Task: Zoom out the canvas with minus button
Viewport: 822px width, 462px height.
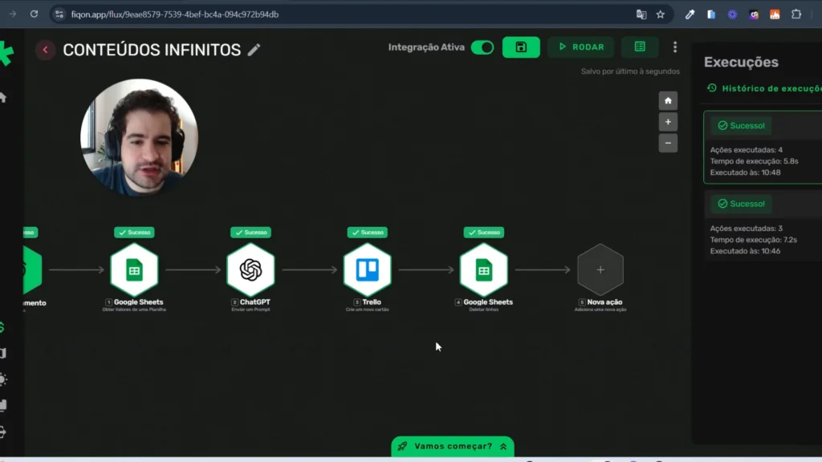Action: [668, 144]
